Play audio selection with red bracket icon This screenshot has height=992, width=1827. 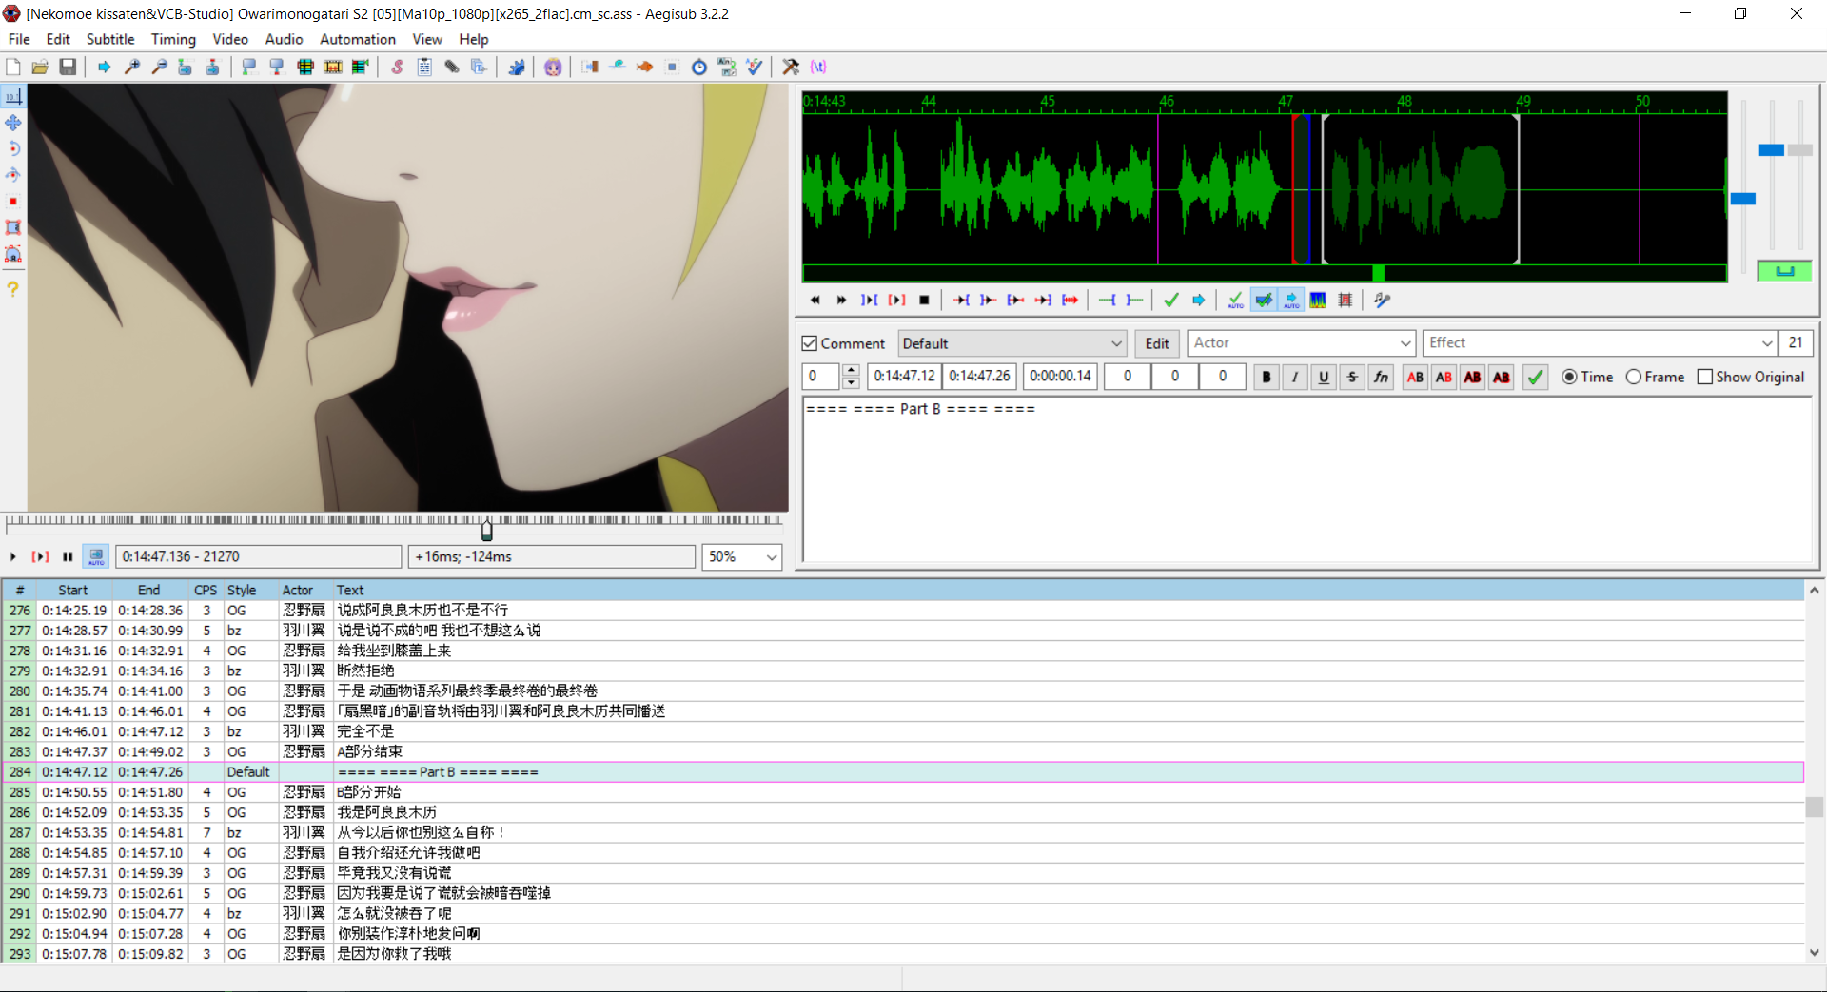tap(896, 300)
